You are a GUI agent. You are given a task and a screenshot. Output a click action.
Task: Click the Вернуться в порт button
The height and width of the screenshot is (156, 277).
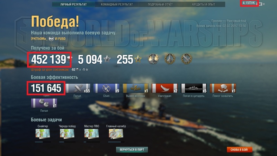click(x=132, y=149)
